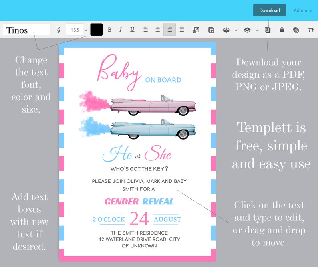Select the blue smoke cloud graphic

pos(94,127)
